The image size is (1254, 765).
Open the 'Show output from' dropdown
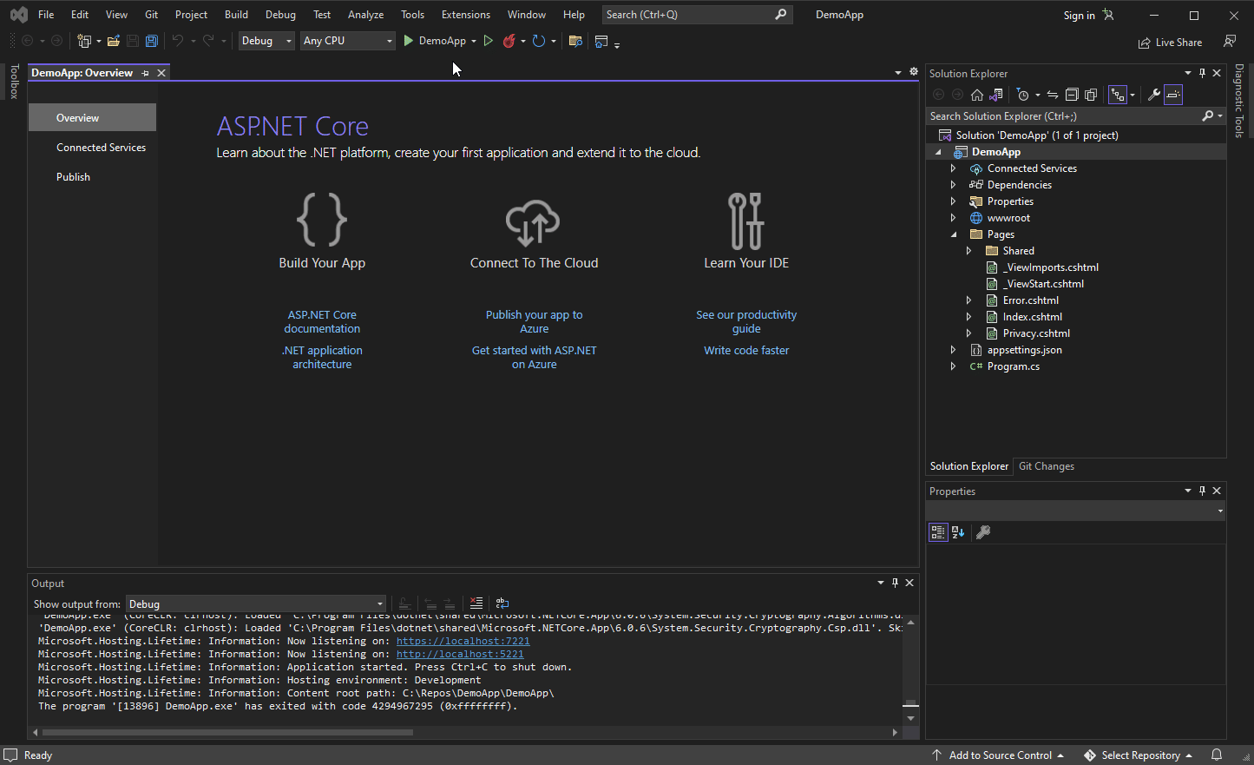point(255,604)
